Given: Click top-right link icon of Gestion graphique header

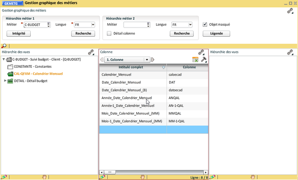Looking at the screenshot, I should coord(290,11).
